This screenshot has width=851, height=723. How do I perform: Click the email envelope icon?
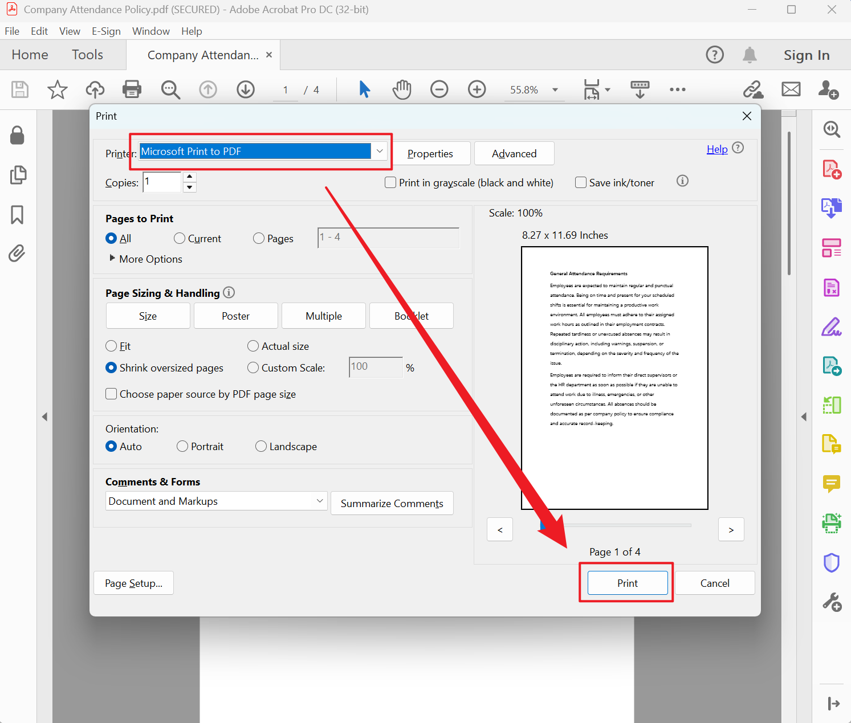791,89
